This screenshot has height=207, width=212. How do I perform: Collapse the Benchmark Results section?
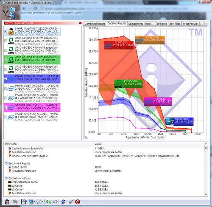6,163
